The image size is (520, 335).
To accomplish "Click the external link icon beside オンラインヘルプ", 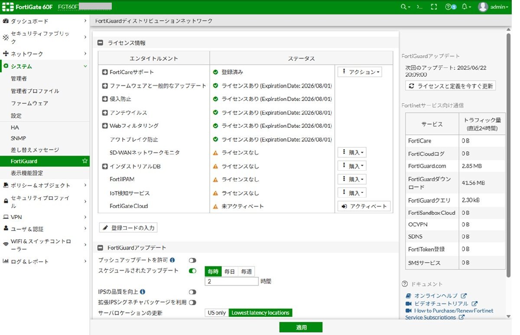I will point(464,296).
